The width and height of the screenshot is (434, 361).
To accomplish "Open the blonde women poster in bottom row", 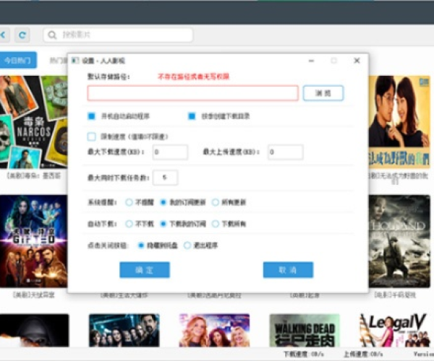I will 214,331.
